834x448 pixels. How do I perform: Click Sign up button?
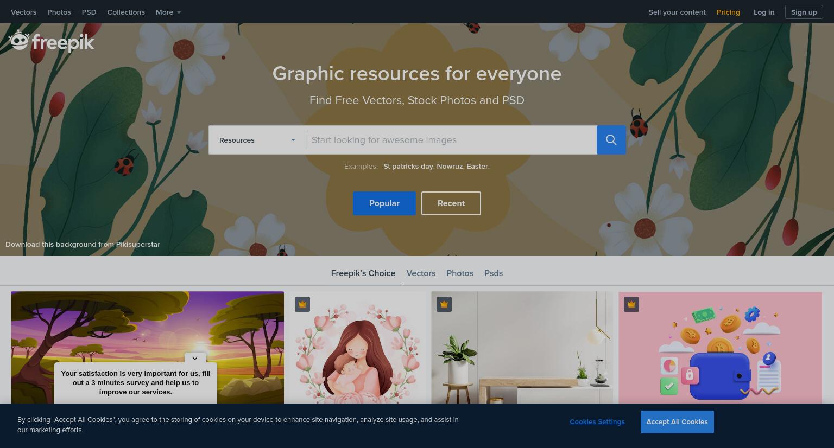tap(804, 12)
